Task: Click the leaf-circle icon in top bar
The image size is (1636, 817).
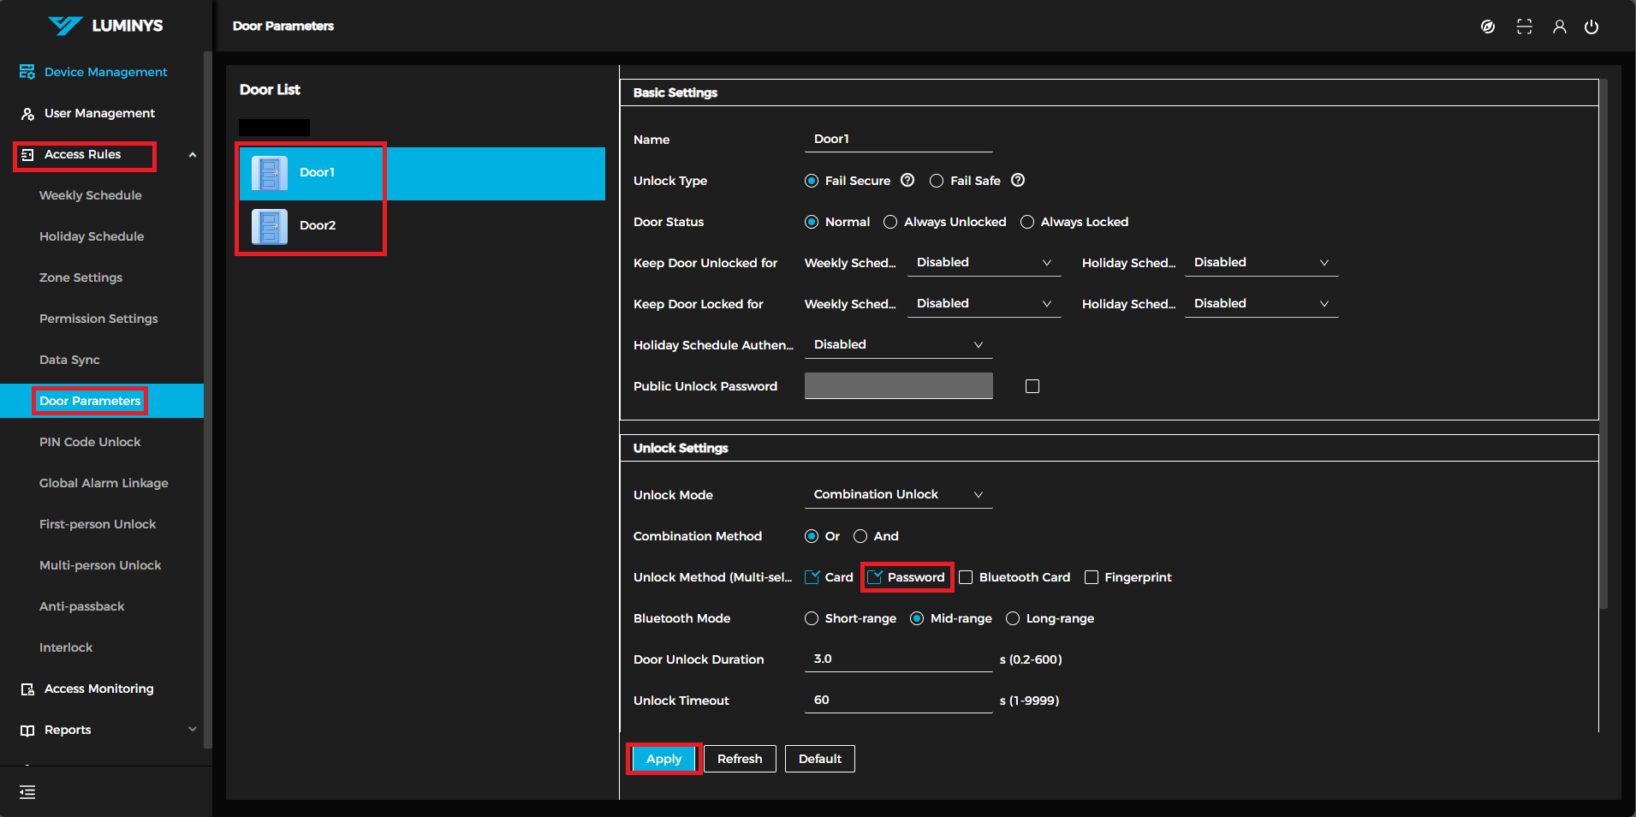Action: click(1488, 27)
